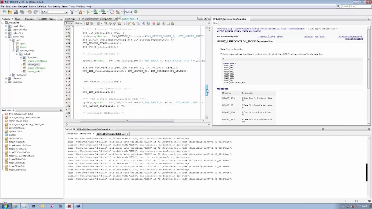
Task: Click the editor horizontal scrollbar thumb
Action: pyautogui.click(x=127, y=121)
